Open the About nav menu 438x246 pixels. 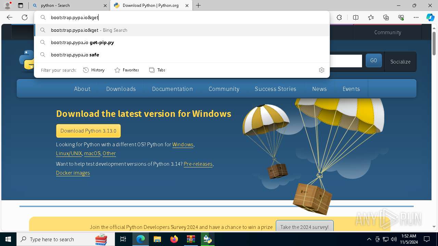(82, 89)
